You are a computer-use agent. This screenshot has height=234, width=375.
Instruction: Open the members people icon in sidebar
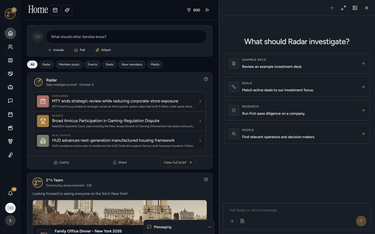tap(10, 47)
